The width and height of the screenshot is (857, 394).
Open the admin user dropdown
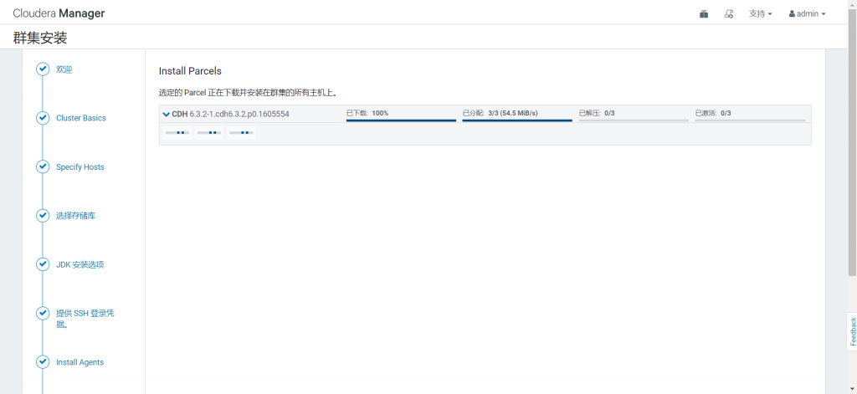coord(807,14)
